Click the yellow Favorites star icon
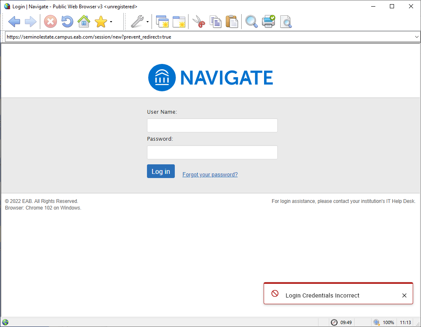Image resolution: width=421 pixels, height=327 pixels. tap(101, 22)
